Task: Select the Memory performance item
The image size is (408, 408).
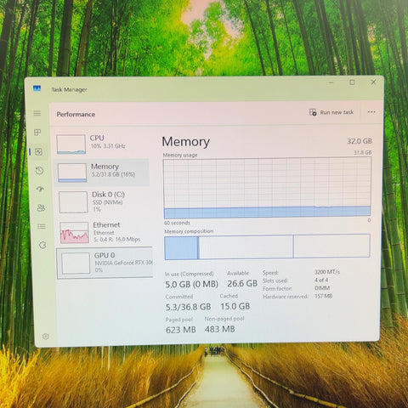Action: [102, 172]
